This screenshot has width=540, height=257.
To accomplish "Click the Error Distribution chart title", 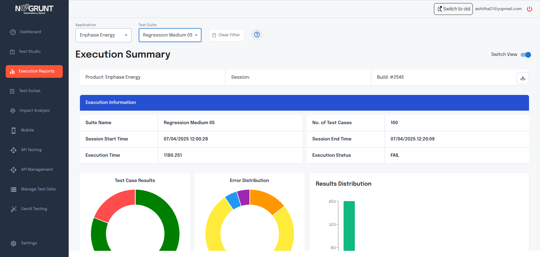I will pyautogui.click(x=249, y=181).
